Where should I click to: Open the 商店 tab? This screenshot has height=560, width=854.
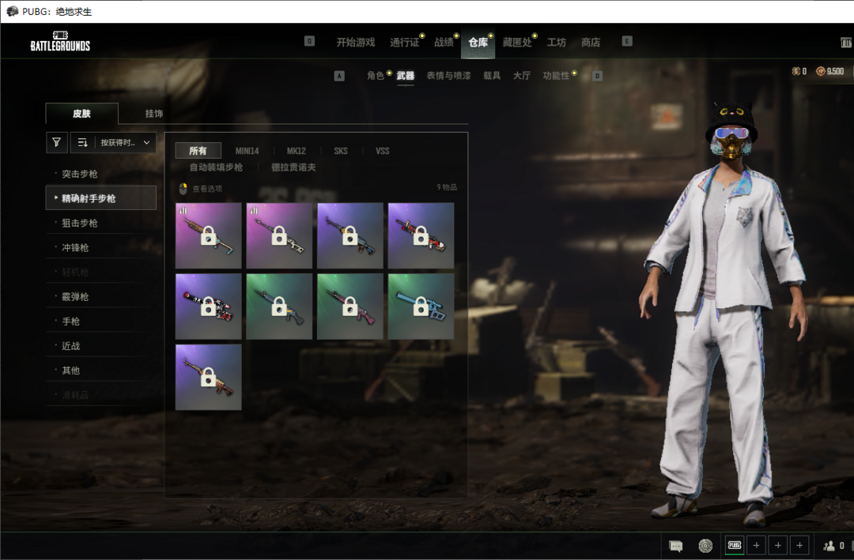[x=591, y=43]
